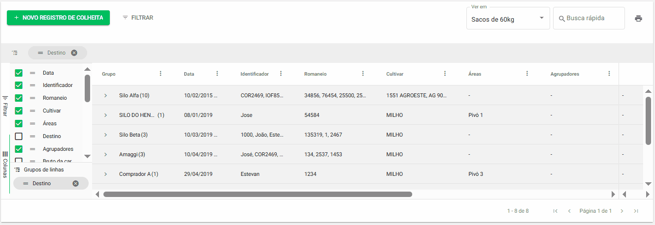
Task: Jump to the last page icon
Action: pyautogui.click(x=636, y=211)
